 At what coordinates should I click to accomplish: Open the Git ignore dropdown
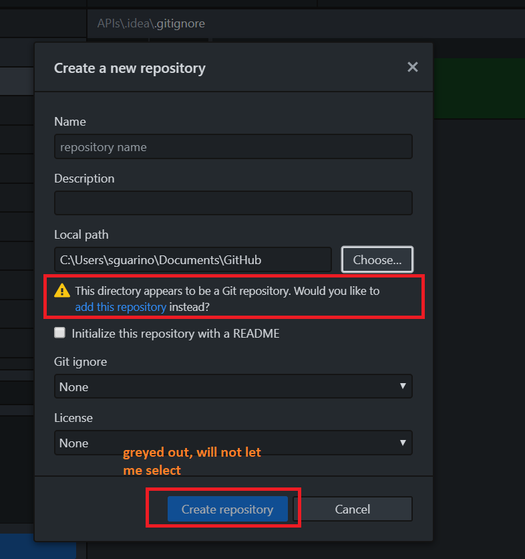point(234,386)
